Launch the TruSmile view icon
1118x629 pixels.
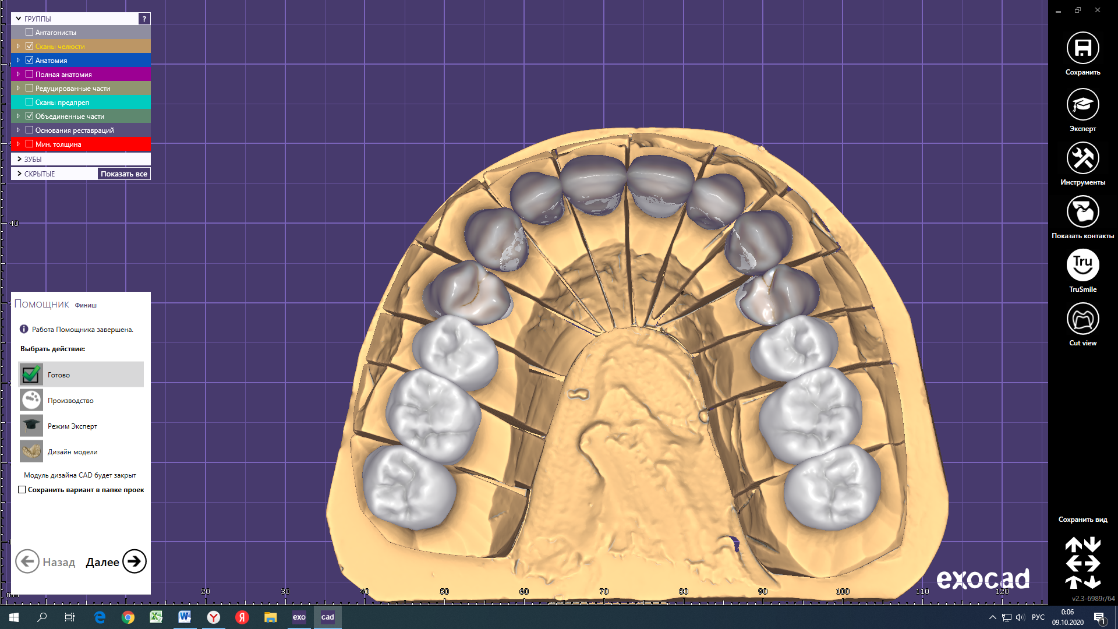(1082, 266)
